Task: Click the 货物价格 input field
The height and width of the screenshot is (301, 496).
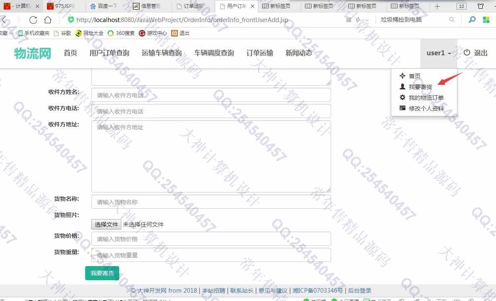Action: tap(211, 239)
